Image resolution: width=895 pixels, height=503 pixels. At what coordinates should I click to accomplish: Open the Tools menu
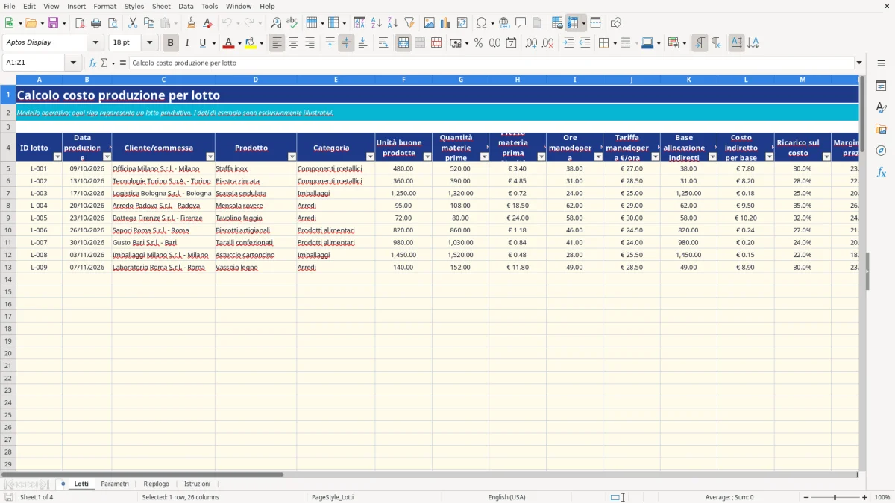(x=210, y=6)
